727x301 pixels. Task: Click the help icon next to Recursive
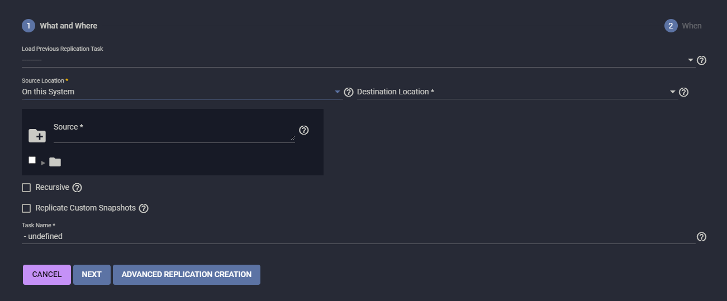click(77, 188)
